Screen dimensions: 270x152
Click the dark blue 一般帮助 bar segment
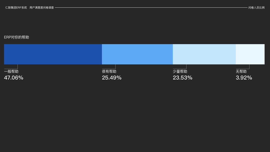coord(53,54)
